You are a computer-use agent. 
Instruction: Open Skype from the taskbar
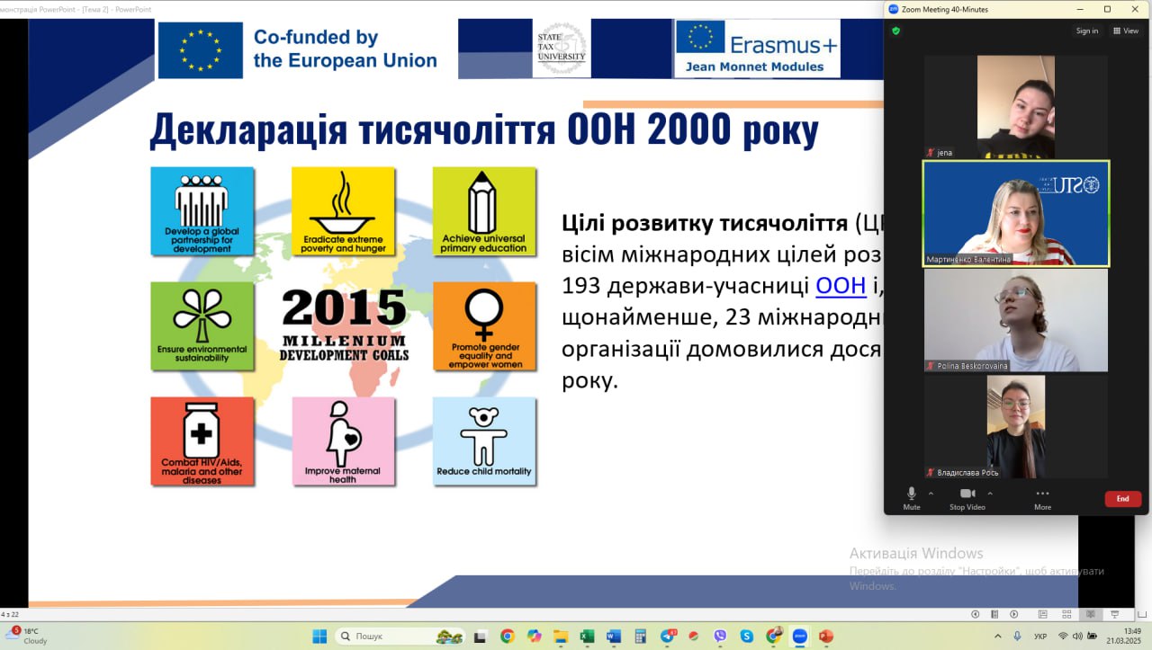click(747, 637)
